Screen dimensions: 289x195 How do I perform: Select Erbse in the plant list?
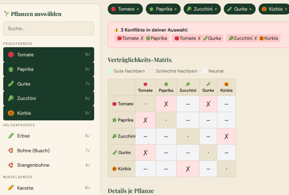point(49,136)
